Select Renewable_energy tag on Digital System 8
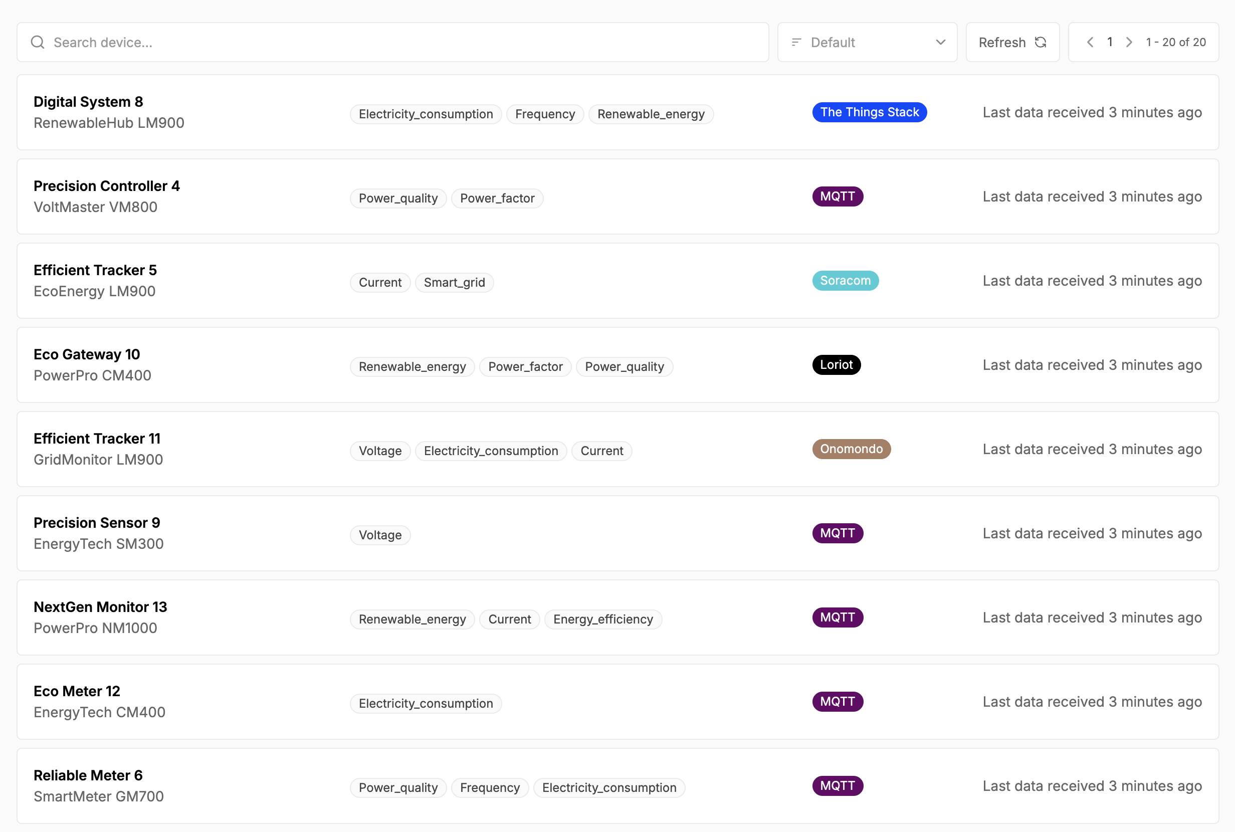Screen dimensions: 1235x832 click(x=651, y=114)
